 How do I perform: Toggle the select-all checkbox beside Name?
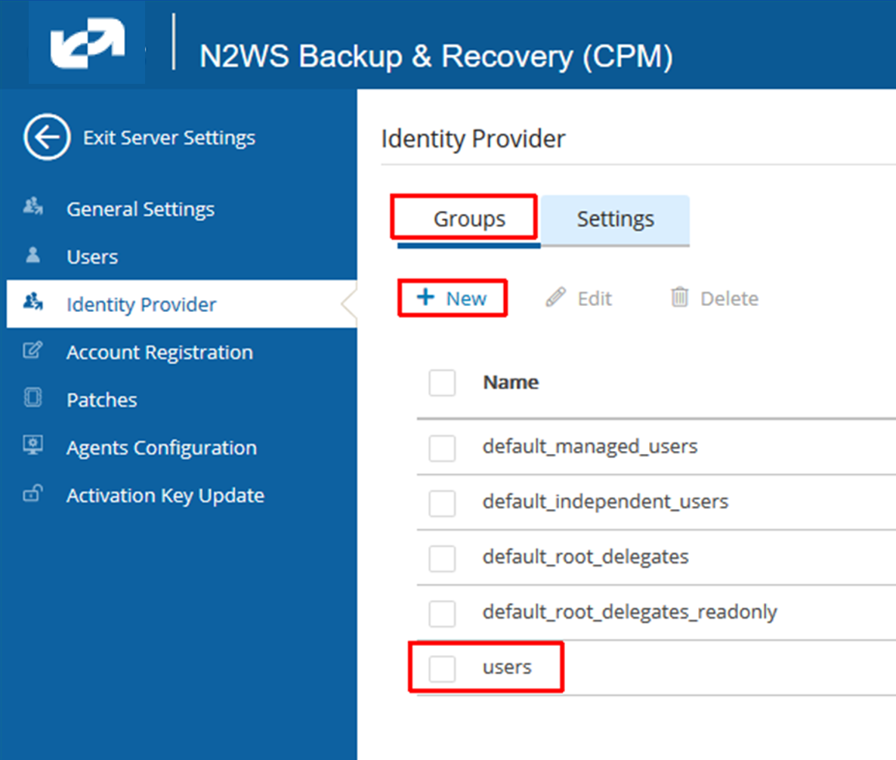click(442, 383)
